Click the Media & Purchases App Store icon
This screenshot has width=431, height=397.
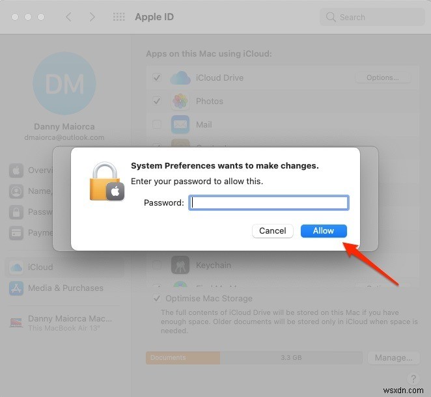16,288
